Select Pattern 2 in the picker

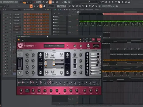59,20
